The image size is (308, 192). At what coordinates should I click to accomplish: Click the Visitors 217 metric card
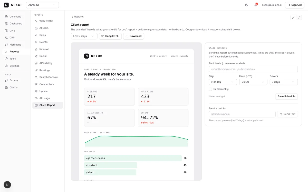click(109, 97)
